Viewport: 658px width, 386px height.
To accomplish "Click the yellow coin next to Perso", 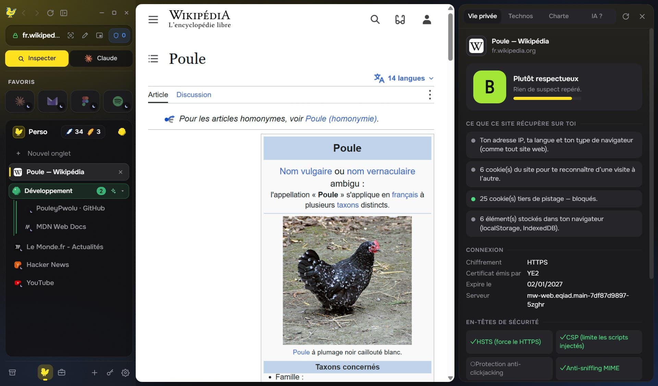I will (122, 132).
